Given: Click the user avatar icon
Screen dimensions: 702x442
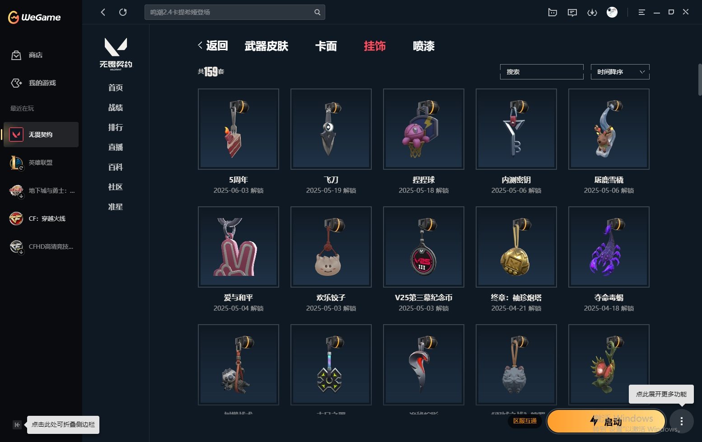Looking at the screenshot, I should (612, 12).
